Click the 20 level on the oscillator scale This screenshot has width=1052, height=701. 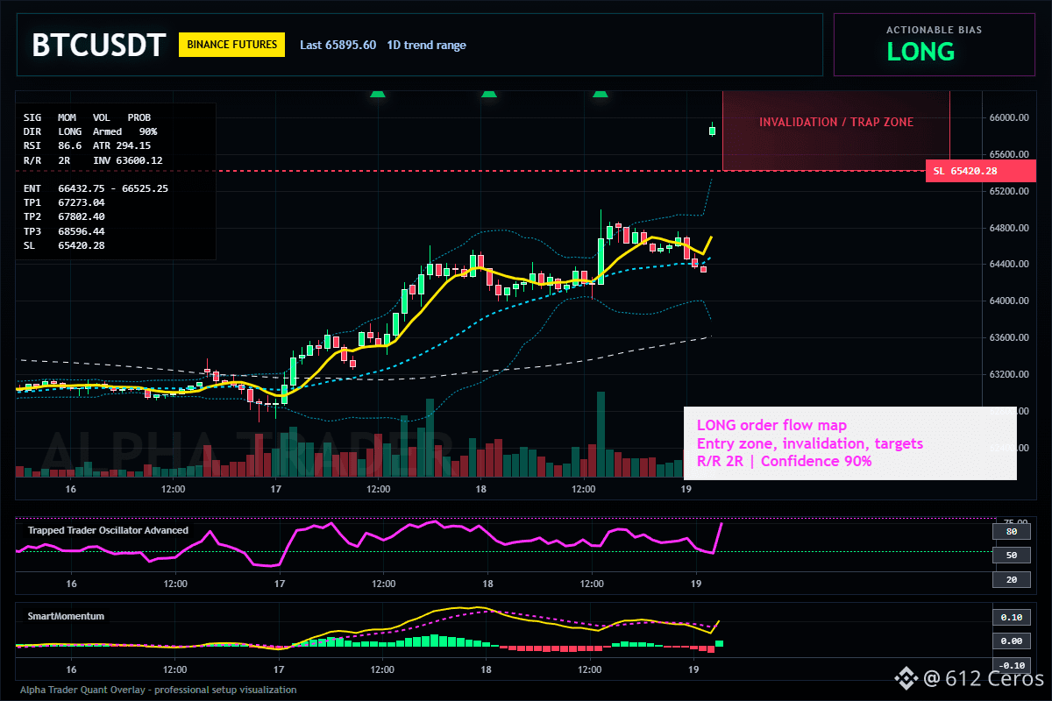[x=1011, y=580]
